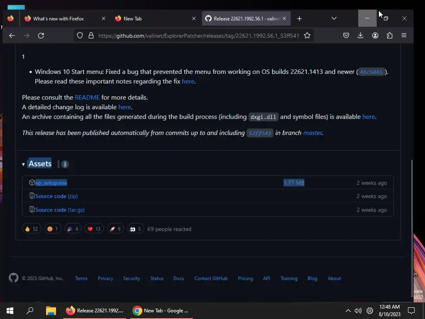Open Privacy footer link
Image resolution: width=425 pixels, height=319 pixels.
(x=105, y=278)
